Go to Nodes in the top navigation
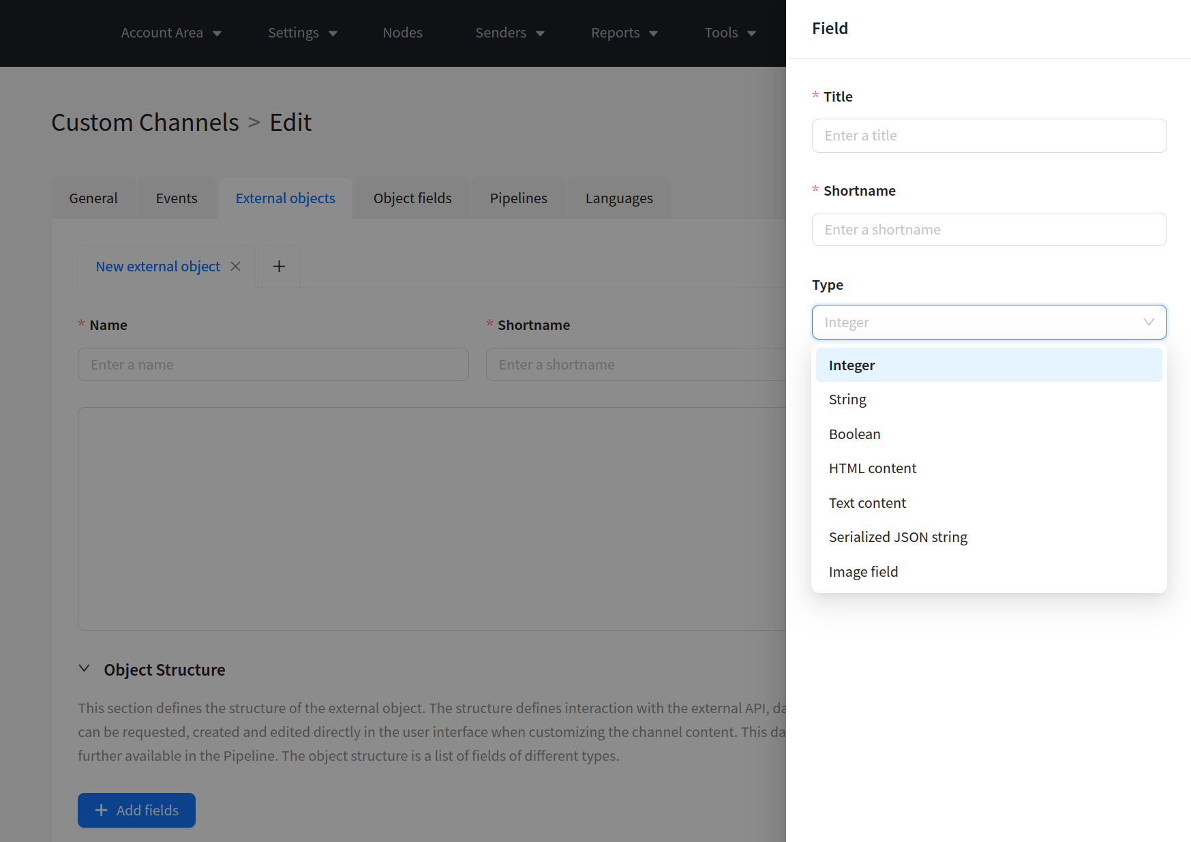The height and width of the screenshot is (842, 1191). [402, 33]
